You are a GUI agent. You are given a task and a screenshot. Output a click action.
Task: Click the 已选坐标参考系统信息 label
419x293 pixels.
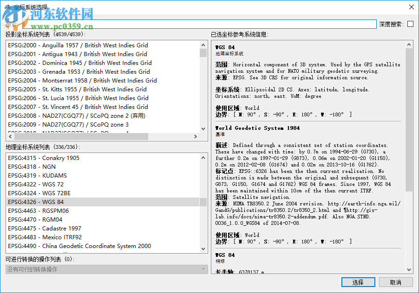(240, 34)
